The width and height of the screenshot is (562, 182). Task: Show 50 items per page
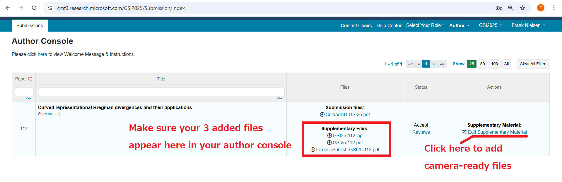[x=482, y=64]
